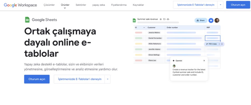Select the highlighted RRP cell

click(212, 38)
